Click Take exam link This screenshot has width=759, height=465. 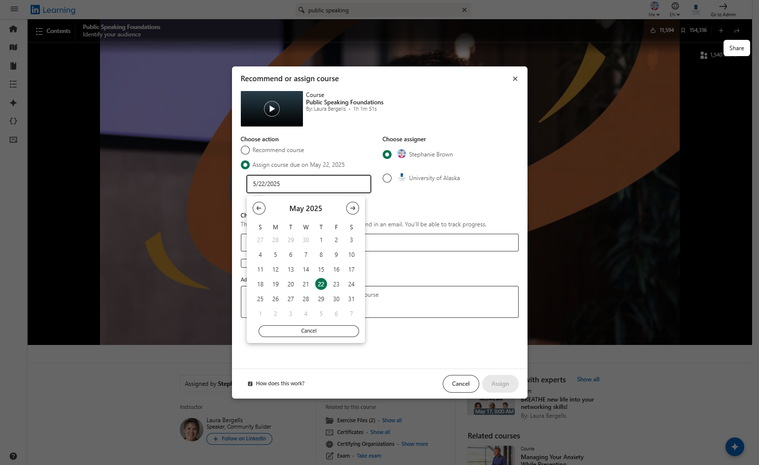(368, 456)
